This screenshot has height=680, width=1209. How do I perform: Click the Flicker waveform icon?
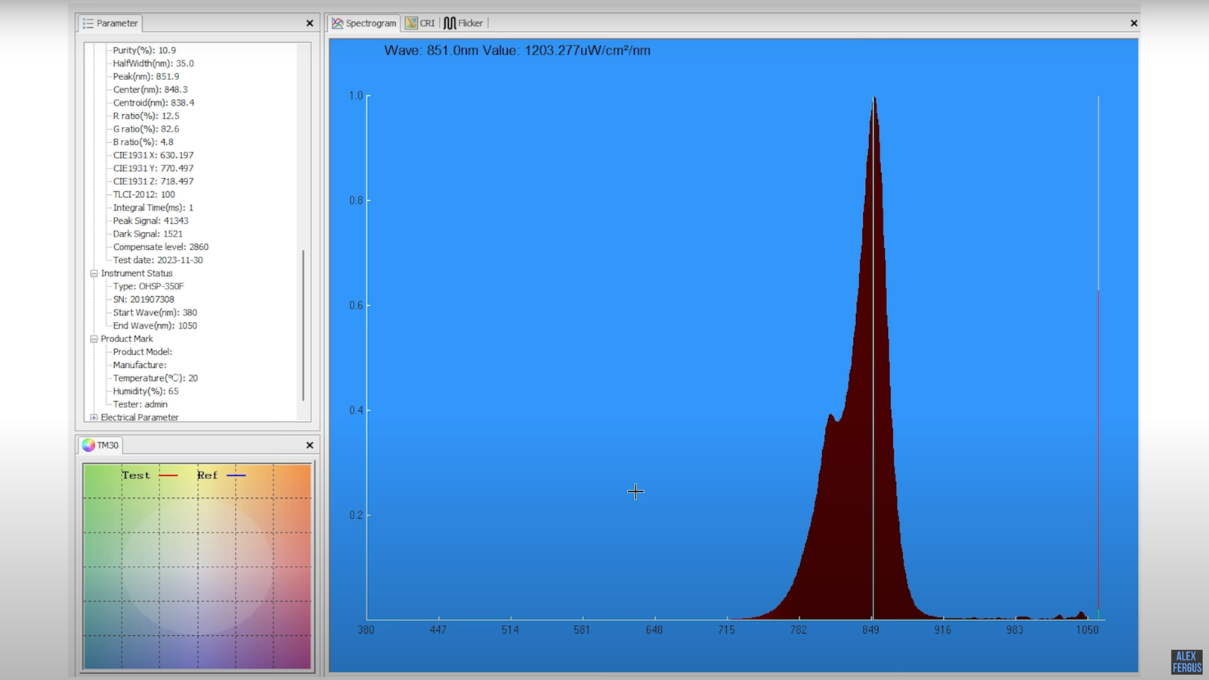pyautogui.click(x=450, y=23)
